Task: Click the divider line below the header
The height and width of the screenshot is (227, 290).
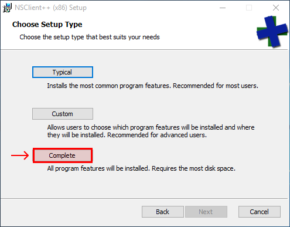Action: click(144, 50)
